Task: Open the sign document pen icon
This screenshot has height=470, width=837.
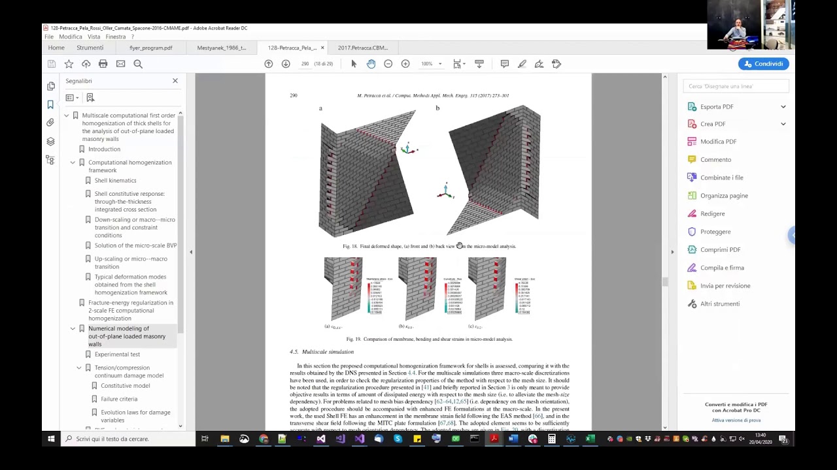Action: pyautogui.click(x=539, y=64)
